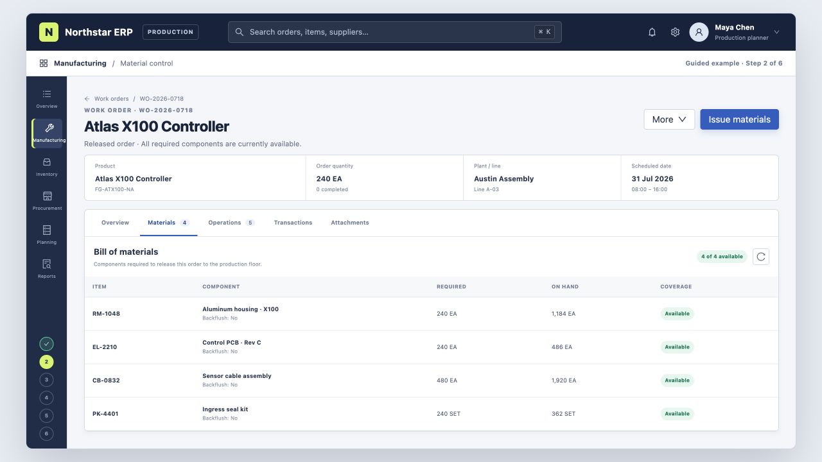Viewport: 822px width, 462px height.
Task: Click Available badge in EL-2210 row
Action: point(677,347)
